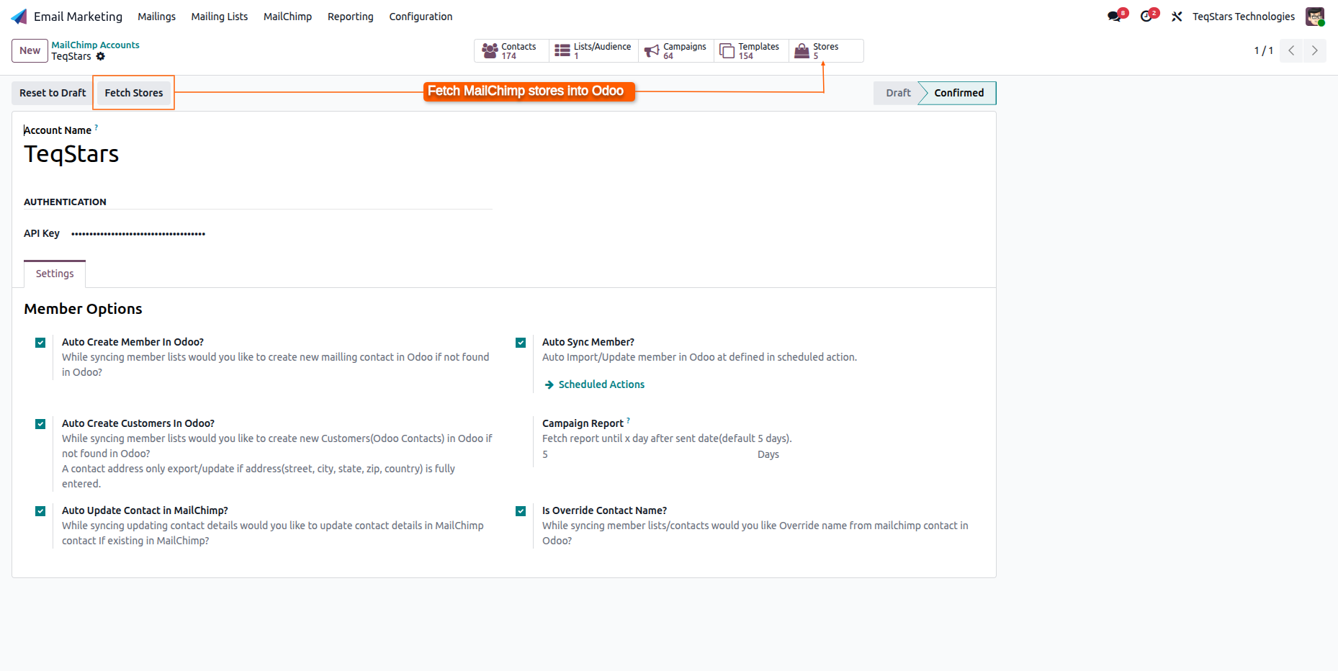1338x671 pixels.
Task: Open Campaigns stat button with 64
Action: (x=676, y=51)
